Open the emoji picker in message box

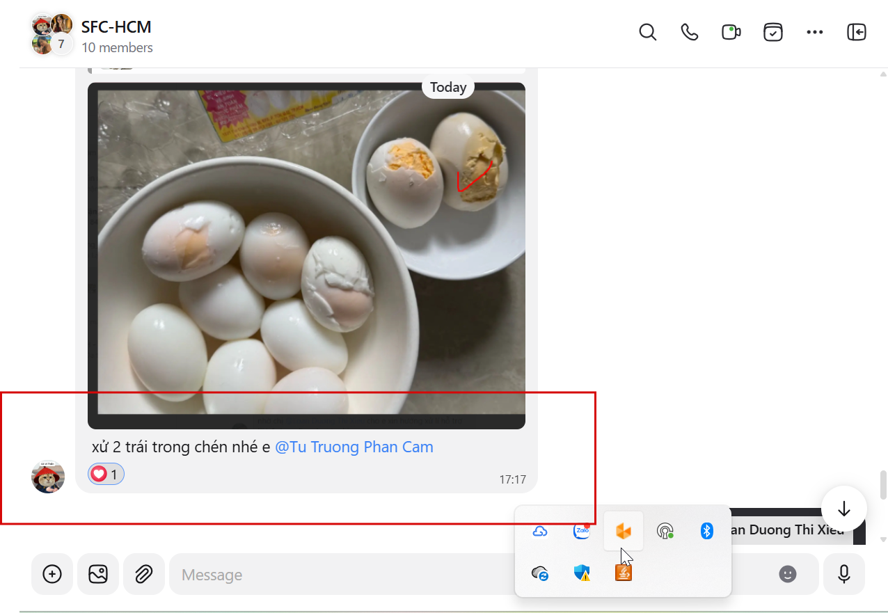click(787, 574)
